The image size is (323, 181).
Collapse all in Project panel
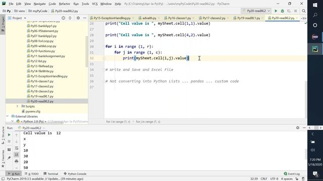point(70,18)
